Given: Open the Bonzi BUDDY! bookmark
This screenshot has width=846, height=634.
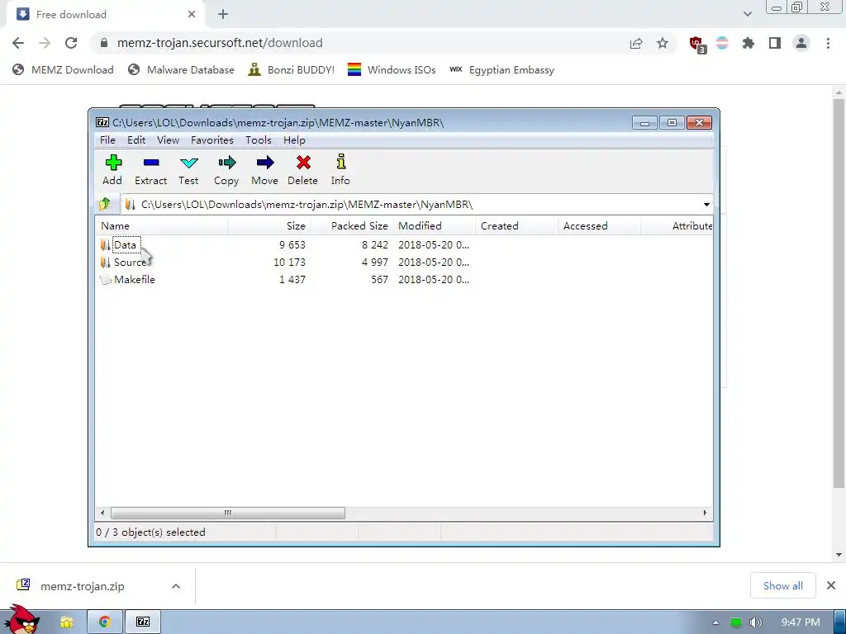Looking at the screenshot, I should pyautogui.click(x=292, y=70).
